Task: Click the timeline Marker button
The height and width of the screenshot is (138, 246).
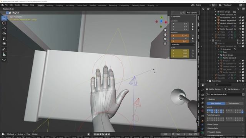Action: (35, 134)
